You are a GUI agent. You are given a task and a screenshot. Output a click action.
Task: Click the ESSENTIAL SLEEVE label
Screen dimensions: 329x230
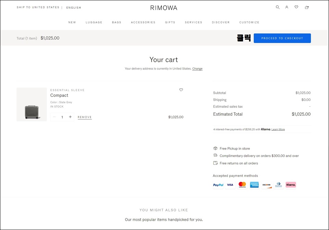click(68, 90)
